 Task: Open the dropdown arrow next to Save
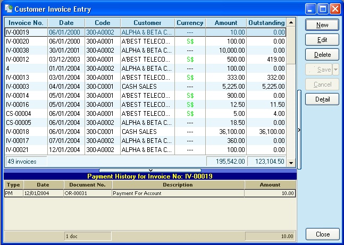[336, 70]
